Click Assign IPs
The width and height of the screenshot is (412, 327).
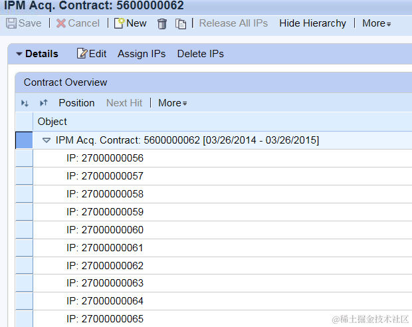pos(142,54)
